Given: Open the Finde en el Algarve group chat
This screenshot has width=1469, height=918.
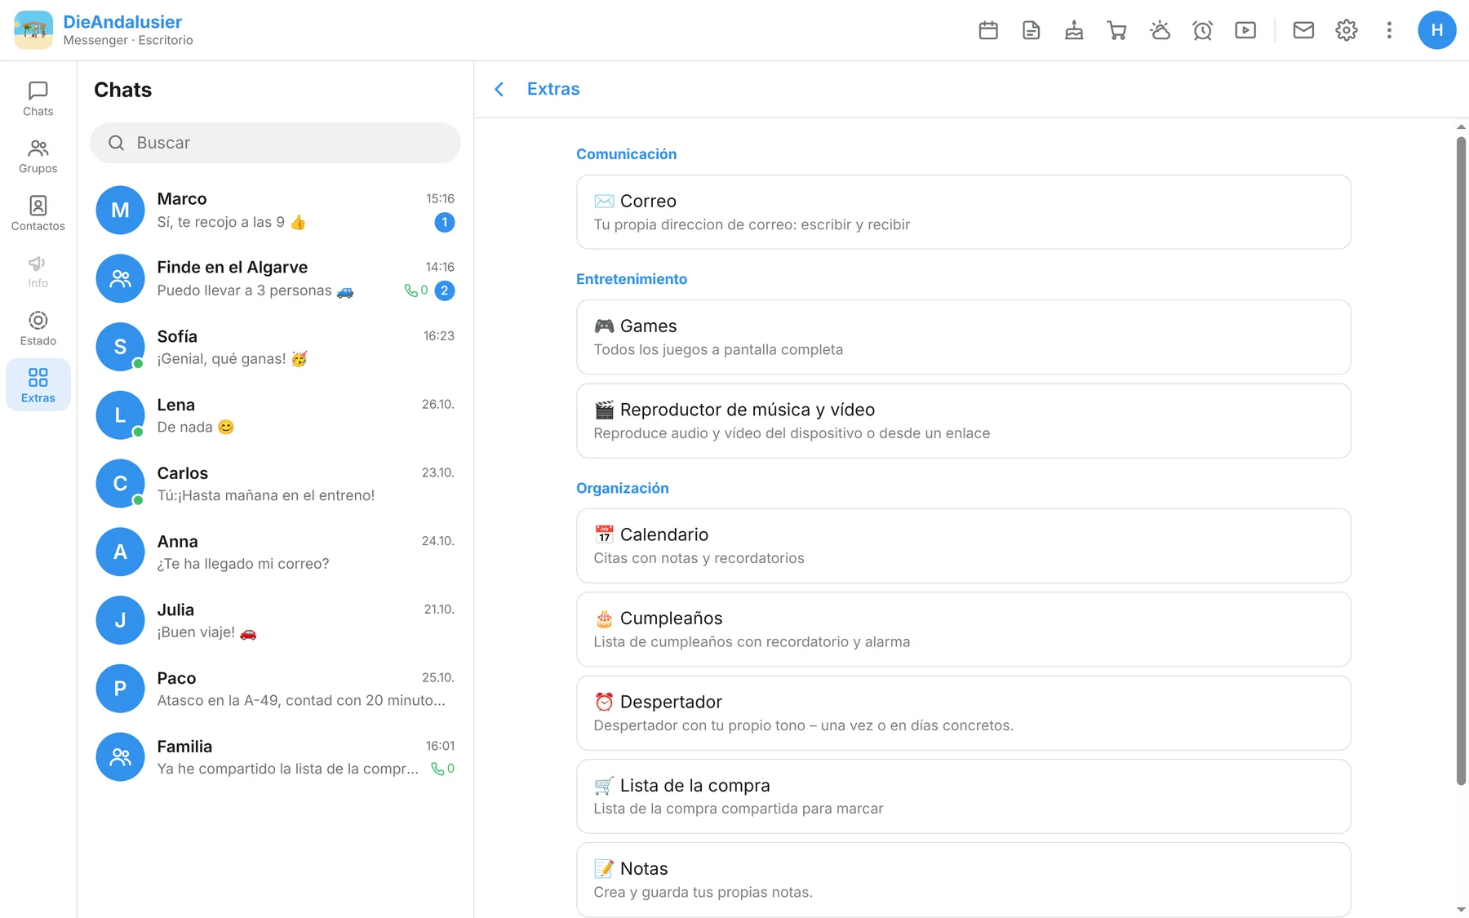Looking at the screenshot, I should [x=275, y=278].
